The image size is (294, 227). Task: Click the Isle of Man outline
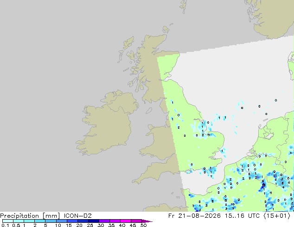pos(149,111)
